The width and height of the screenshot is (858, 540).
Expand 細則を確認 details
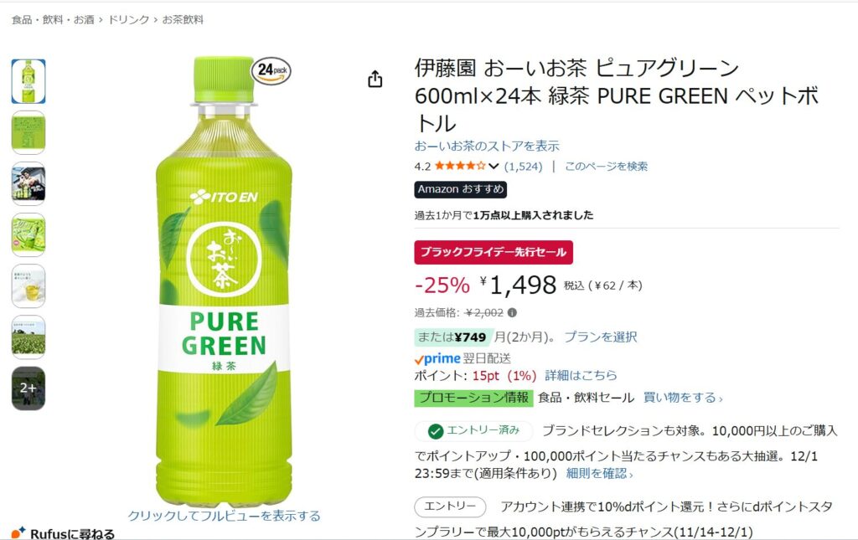point(599,473)
